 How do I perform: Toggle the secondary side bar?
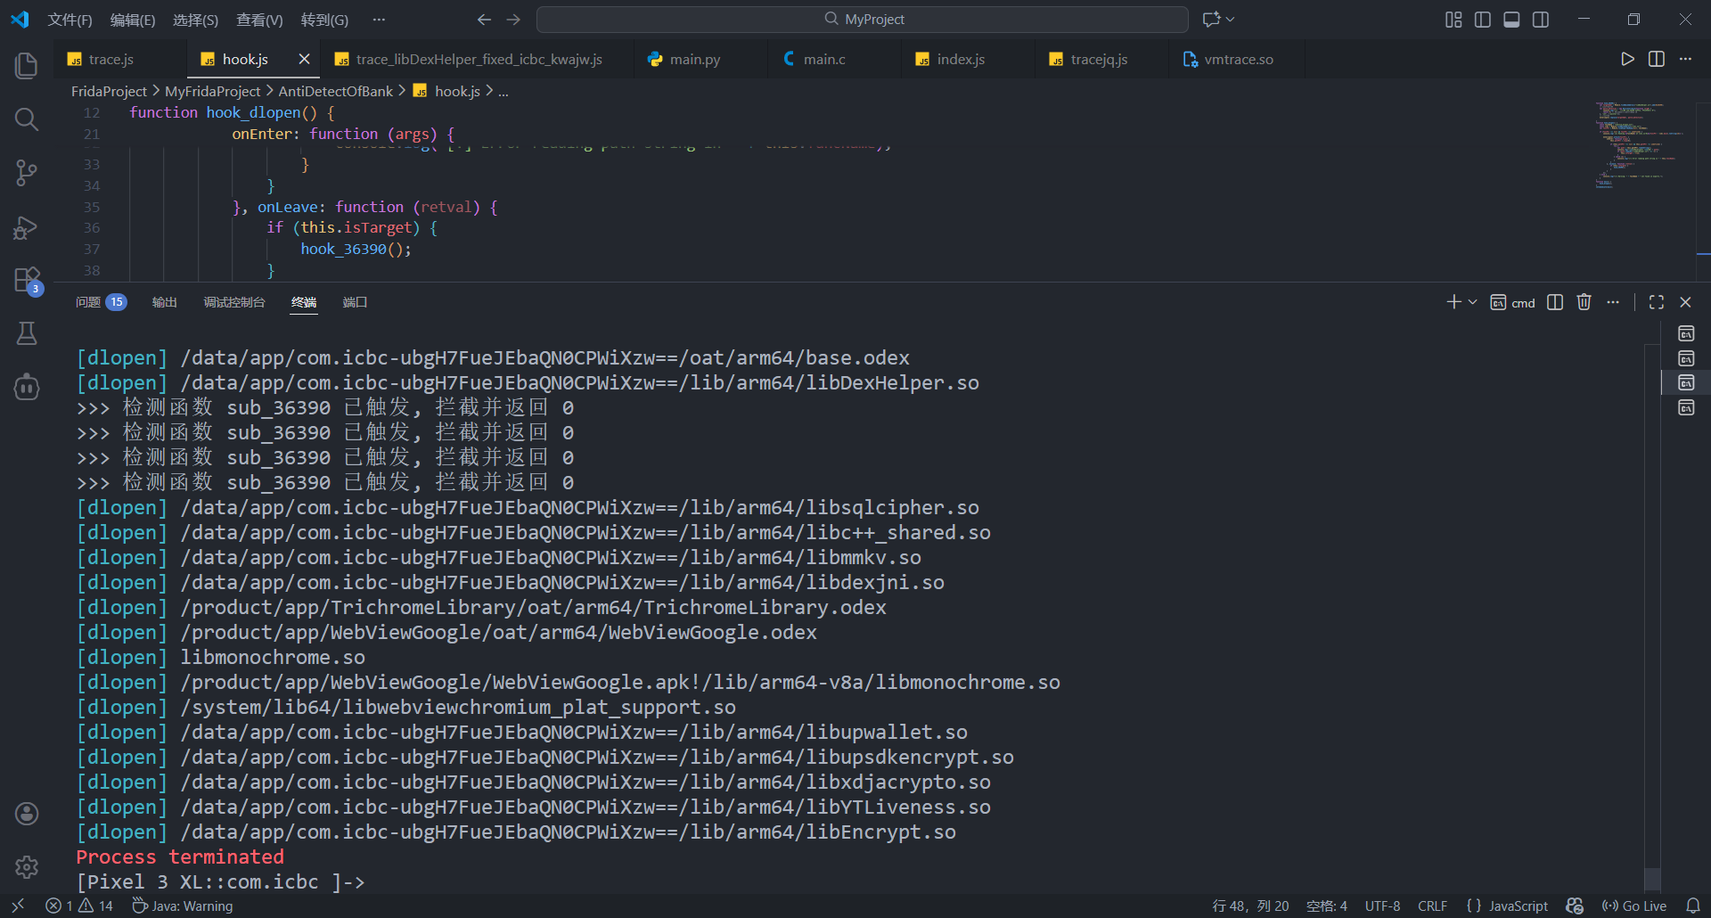point(1541,20)
